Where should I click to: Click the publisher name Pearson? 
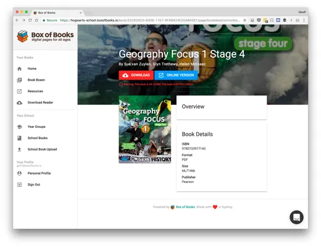tap(187, 182)
